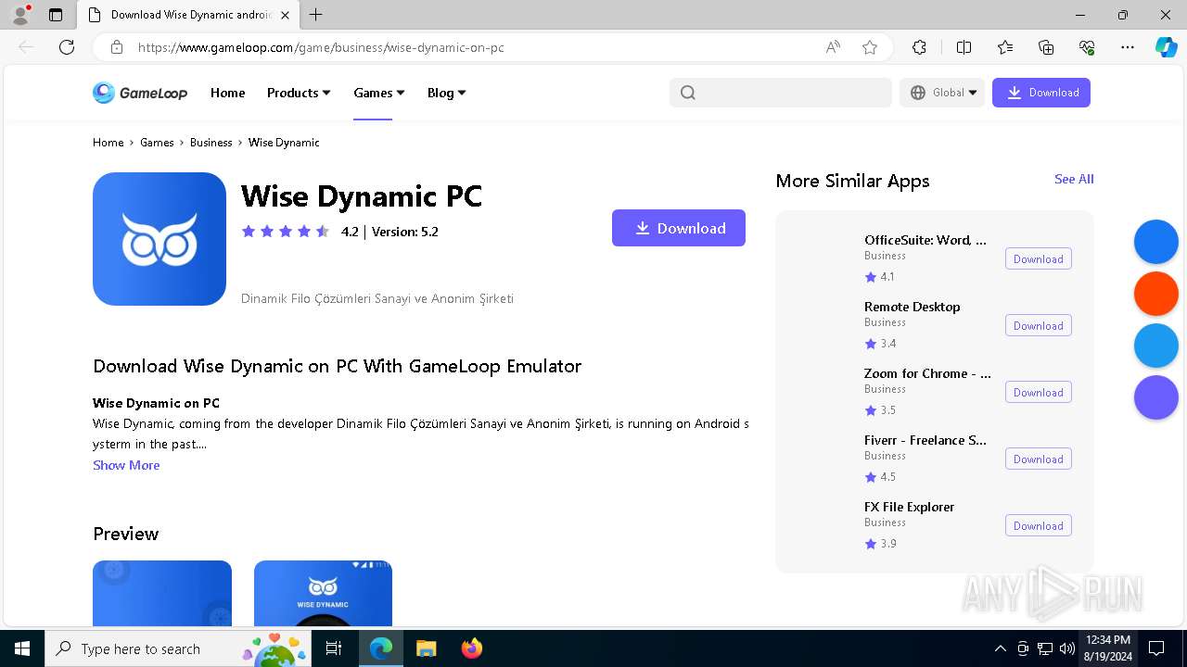Viewport: 1187px width, 667px height.
Task: Open the Windows Start menu
Action: tap(22, 648)
